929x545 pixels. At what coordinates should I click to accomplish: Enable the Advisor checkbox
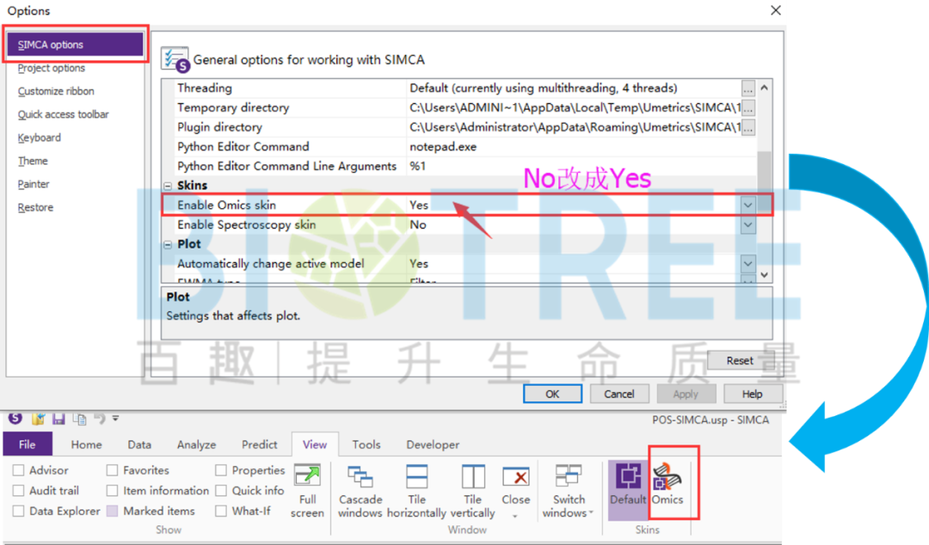pos(19,470)
